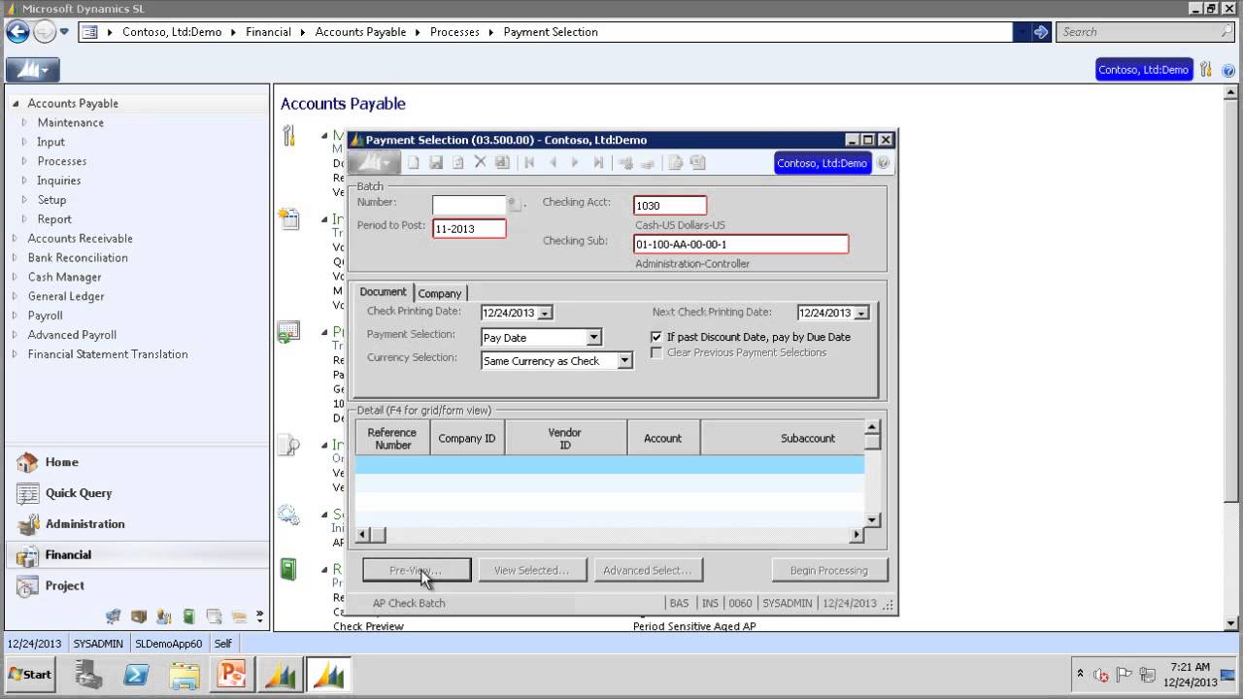Click the View Selected button

531,570
